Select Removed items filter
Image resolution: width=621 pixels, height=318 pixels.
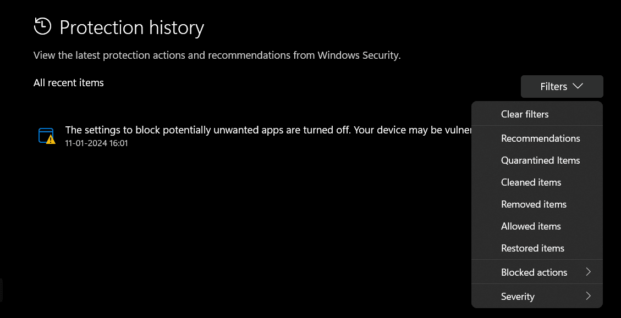534,204
